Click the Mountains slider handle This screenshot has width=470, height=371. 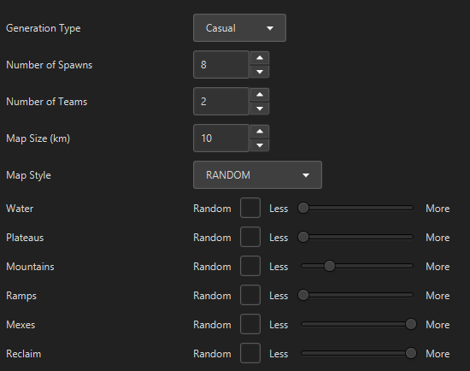[329, 266]
